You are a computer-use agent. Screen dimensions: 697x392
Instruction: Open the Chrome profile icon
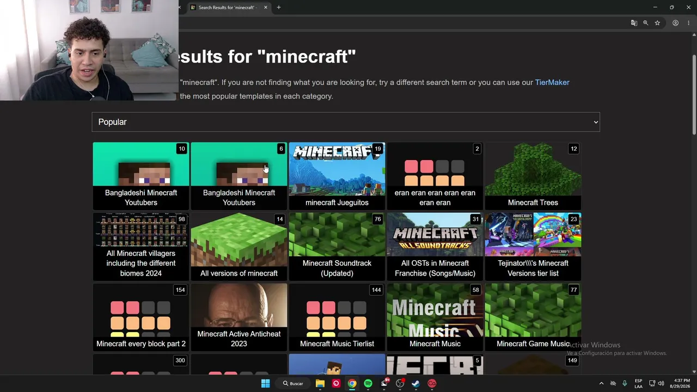click(675, 23)
